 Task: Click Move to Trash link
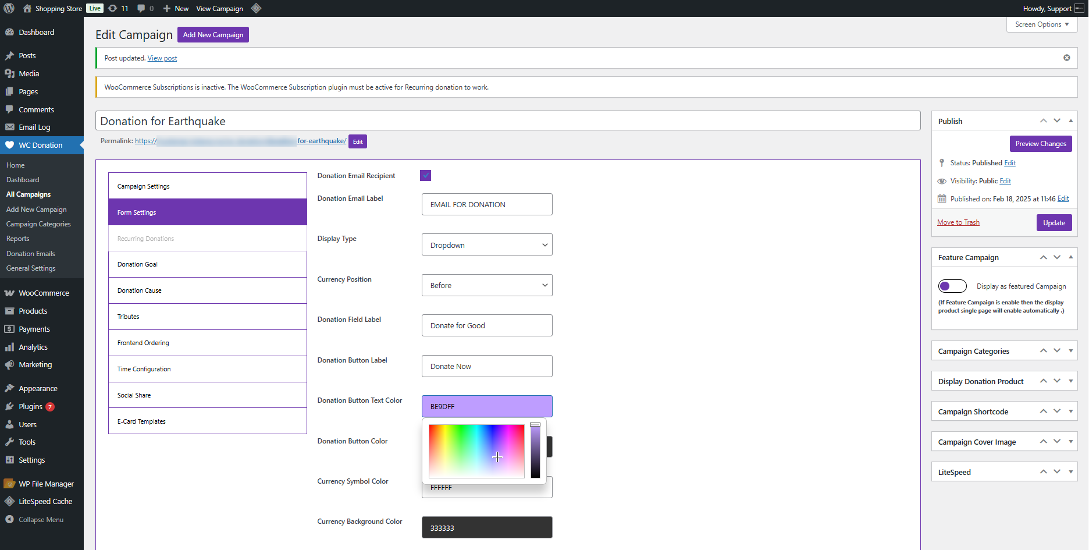958,222
